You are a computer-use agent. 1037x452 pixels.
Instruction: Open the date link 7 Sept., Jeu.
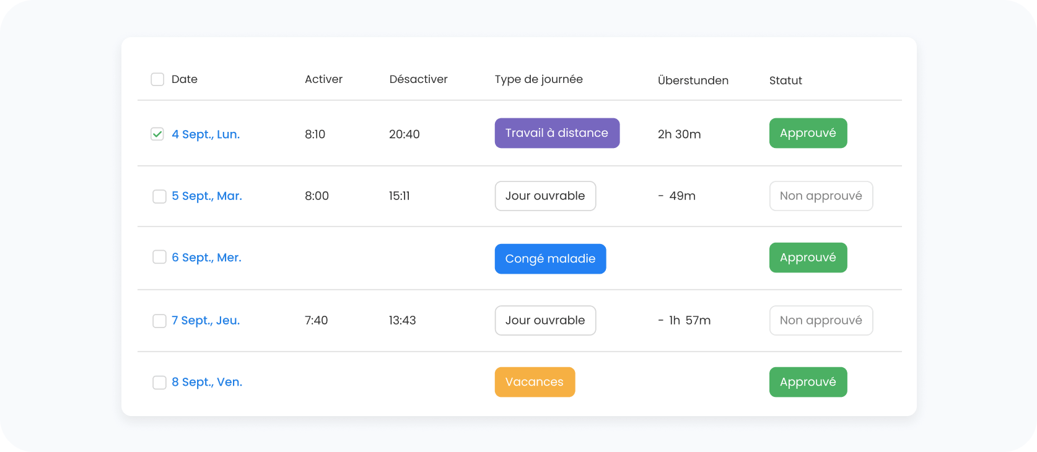[x=206, y=320]
